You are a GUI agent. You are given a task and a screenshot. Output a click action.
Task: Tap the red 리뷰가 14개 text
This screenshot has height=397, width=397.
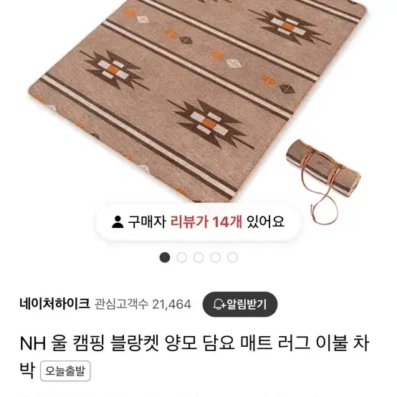pos(206,222)
